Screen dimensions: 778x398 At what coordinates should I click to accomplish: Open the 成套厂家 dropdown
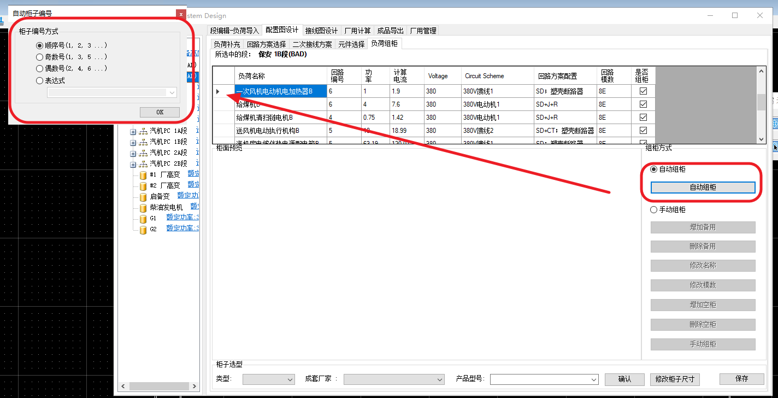(x=394, y=379)
